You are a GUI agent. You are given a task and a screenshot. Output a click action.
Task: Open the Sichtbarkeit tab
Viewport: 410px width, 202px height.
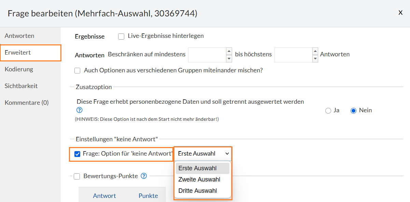(21, 86)
